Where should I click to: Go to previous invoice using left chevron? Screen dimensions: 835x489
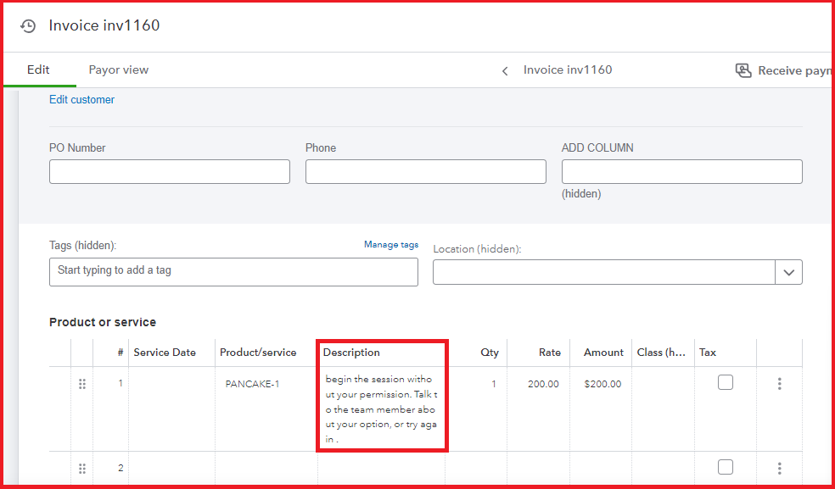[x=505, y=71]
